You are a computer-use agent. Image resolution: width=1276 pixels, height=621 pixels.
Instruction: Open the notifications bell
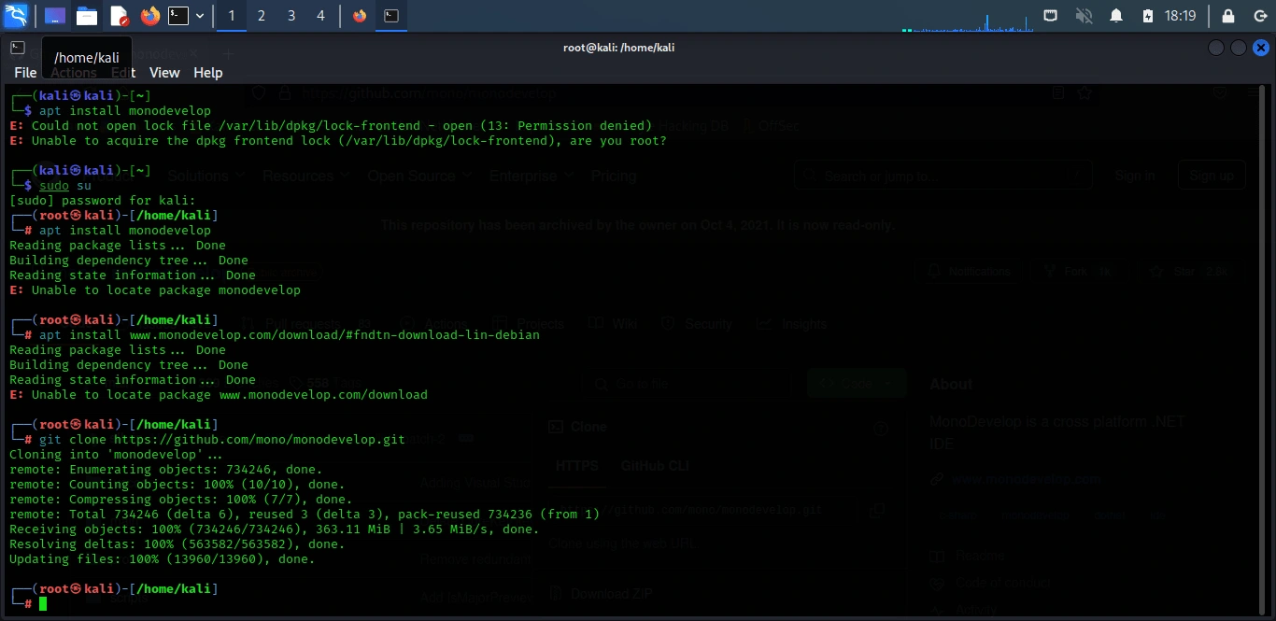(x=1115, y=16)
